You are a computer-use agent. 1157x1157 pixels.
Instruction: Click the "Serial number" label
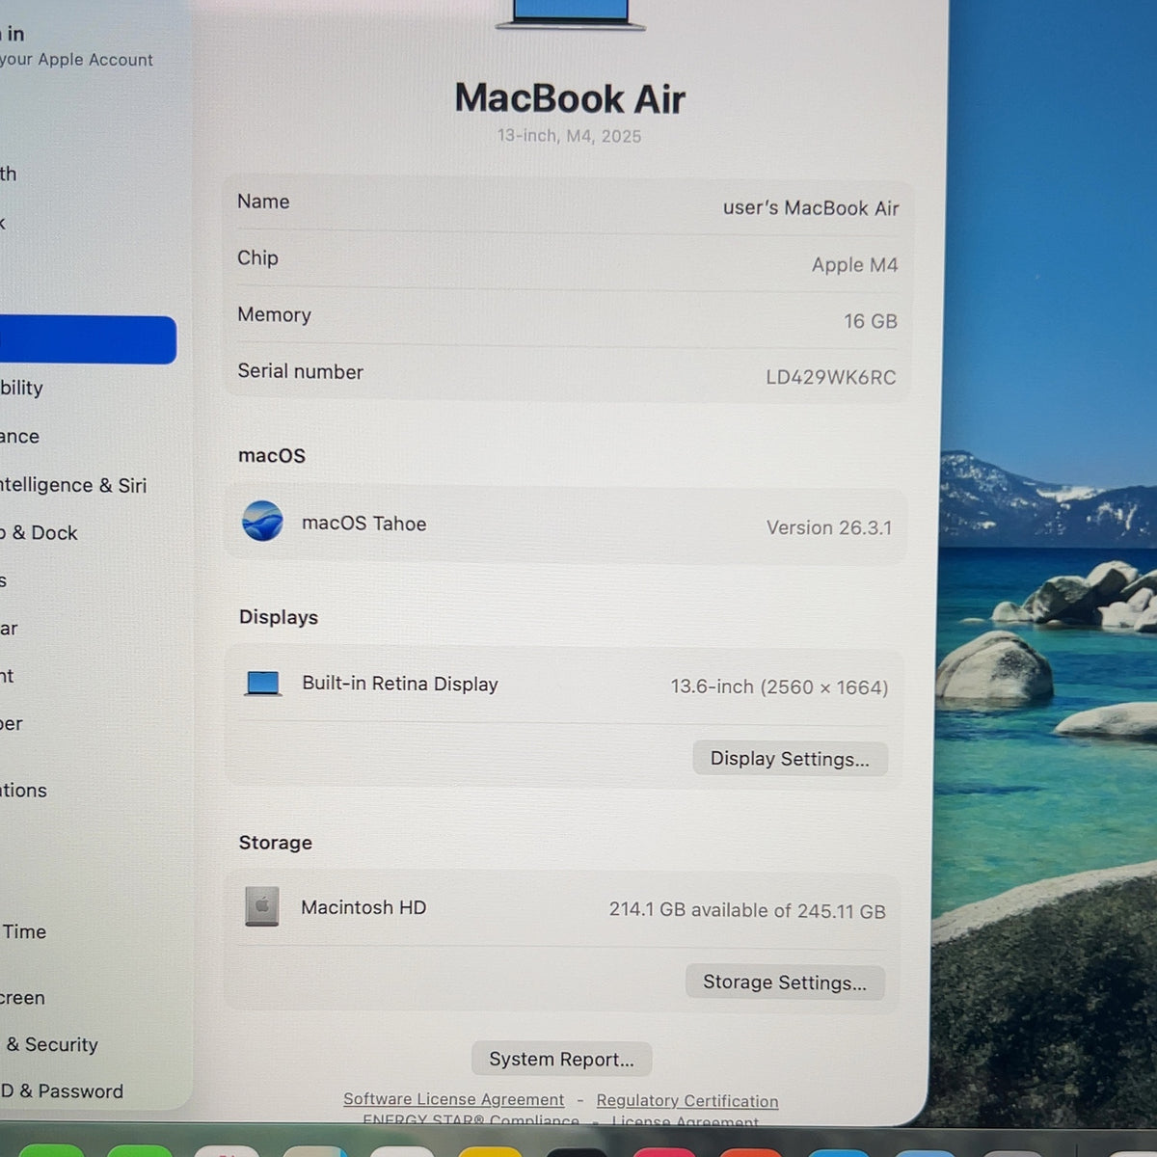300,372
